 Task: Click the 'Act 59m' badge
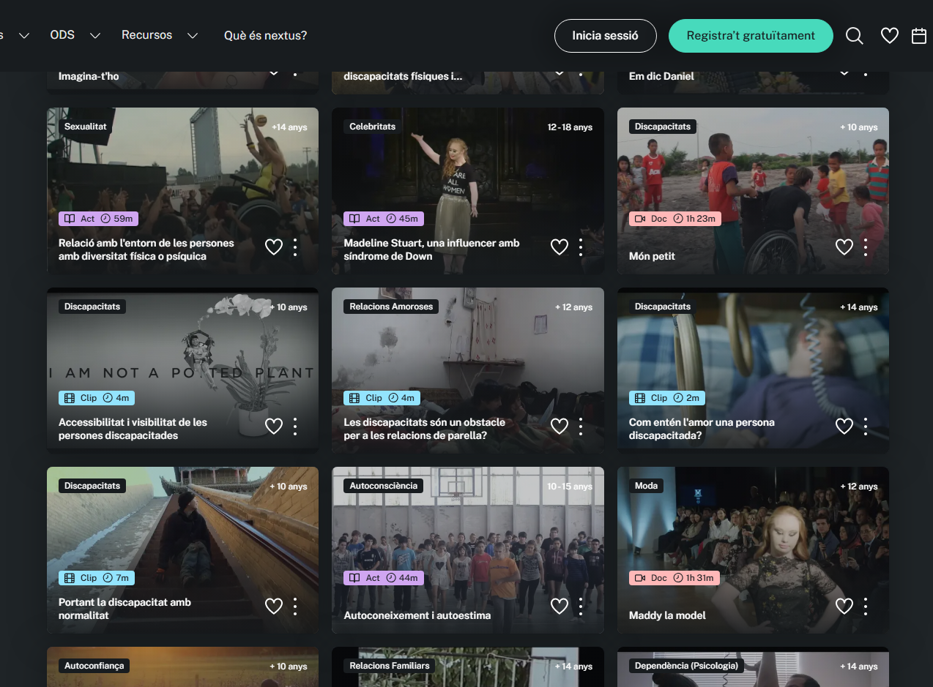click(x=98, y=219)
